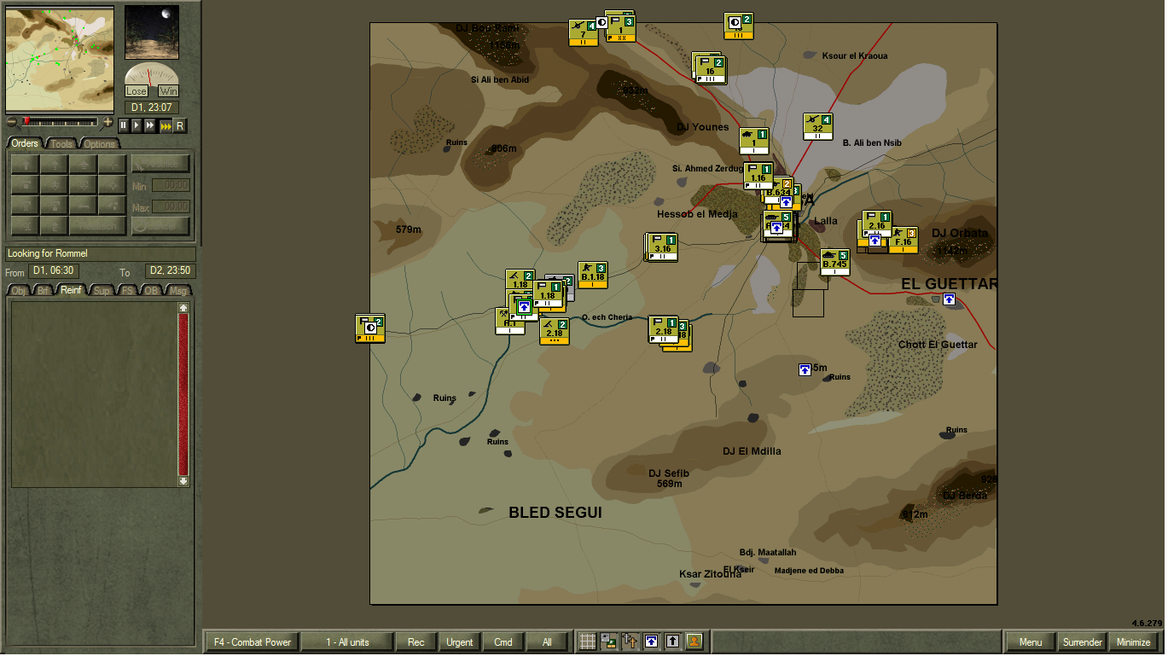This screenshot has width=1168, height=656.
Task: Click the Looking for Rommel scenario title
Action: coord(101,253)
